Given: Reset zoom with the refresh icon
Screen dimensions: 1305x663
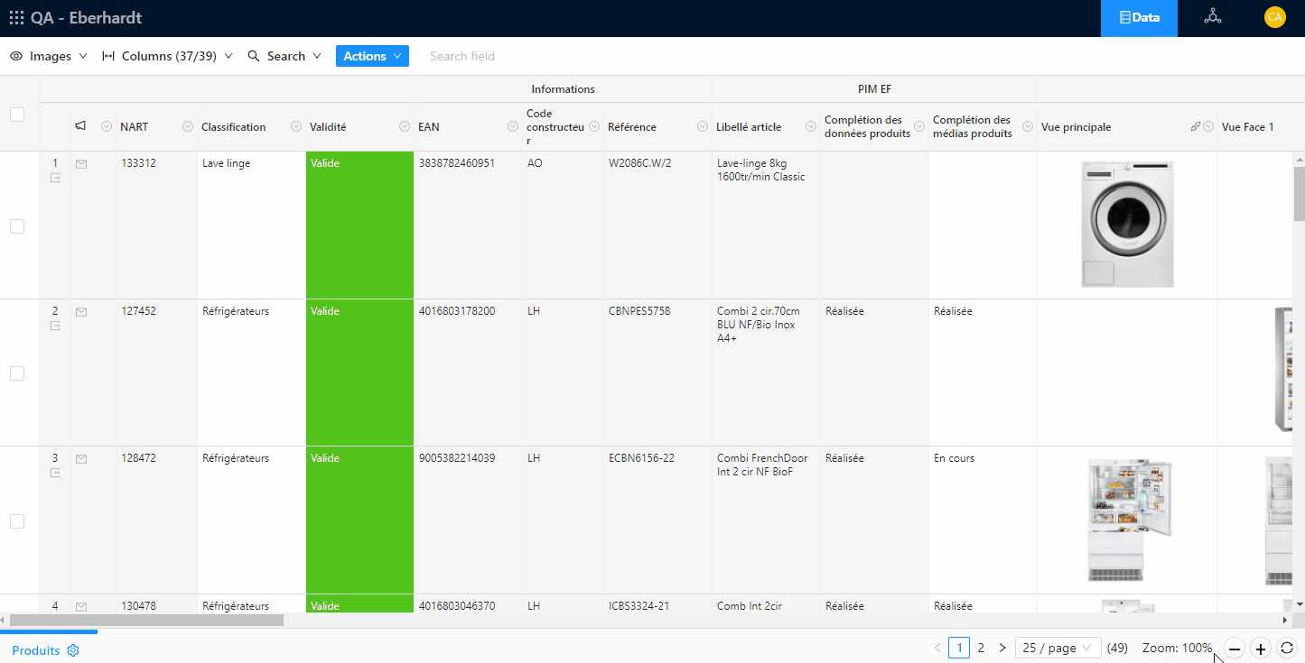Looking at the screenshot, I should pos(1287,648).
